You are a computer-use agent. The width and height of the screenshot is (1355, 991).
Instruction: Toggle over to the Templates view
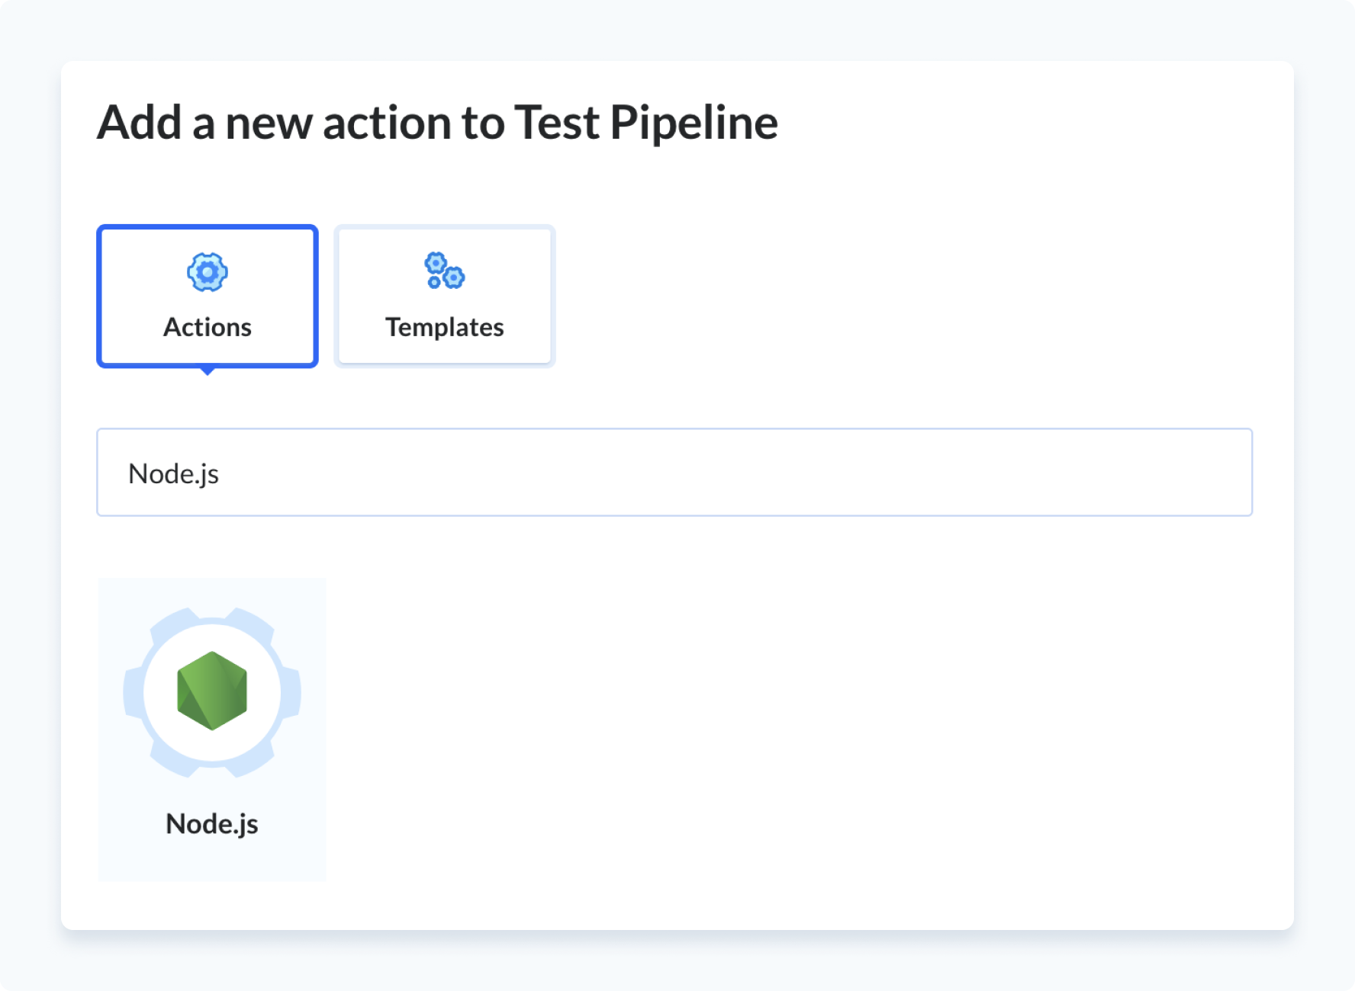click(444, 297)
